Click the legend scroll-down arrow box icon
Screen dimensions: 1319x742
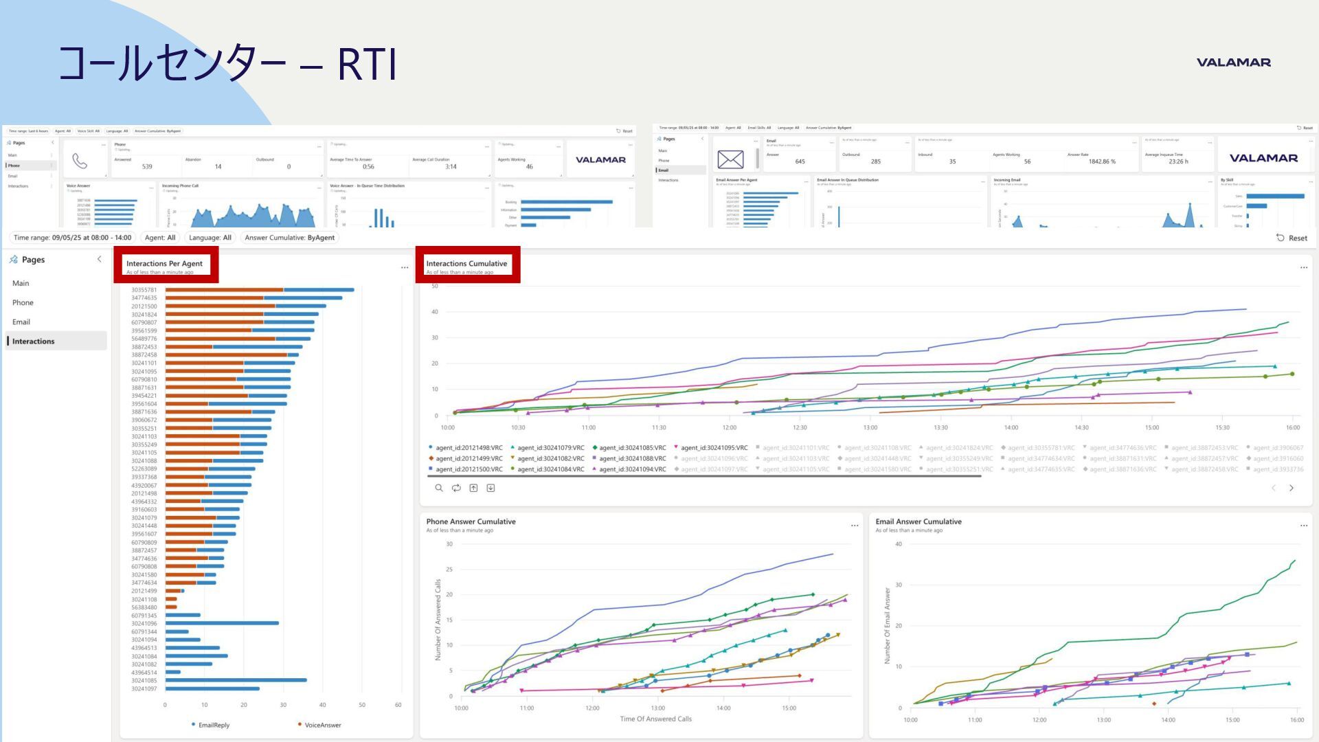click(491, 488)
